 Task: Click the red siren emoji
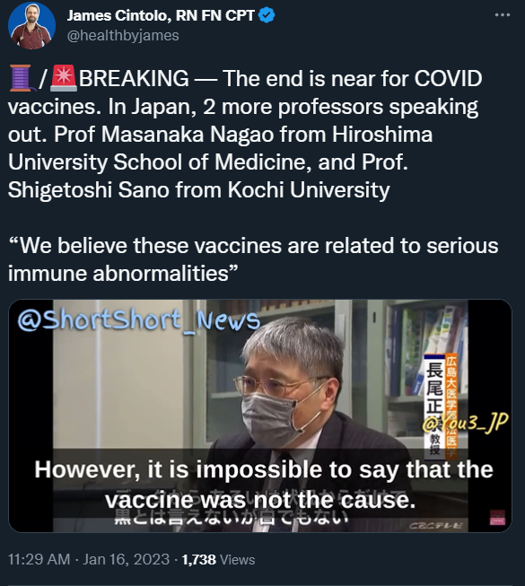click(64, 78)
